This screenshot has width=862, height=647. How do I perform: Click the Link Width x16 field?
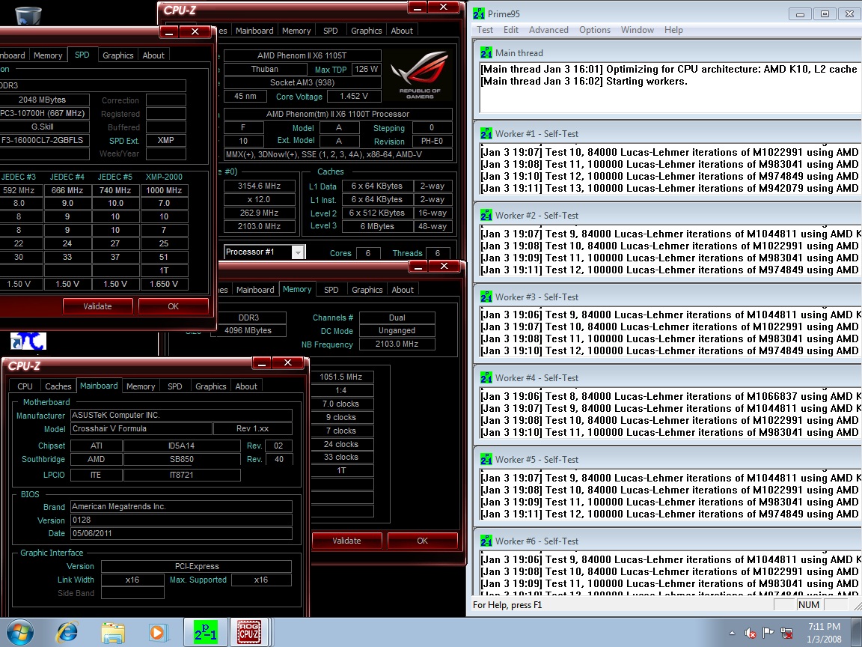132,580
